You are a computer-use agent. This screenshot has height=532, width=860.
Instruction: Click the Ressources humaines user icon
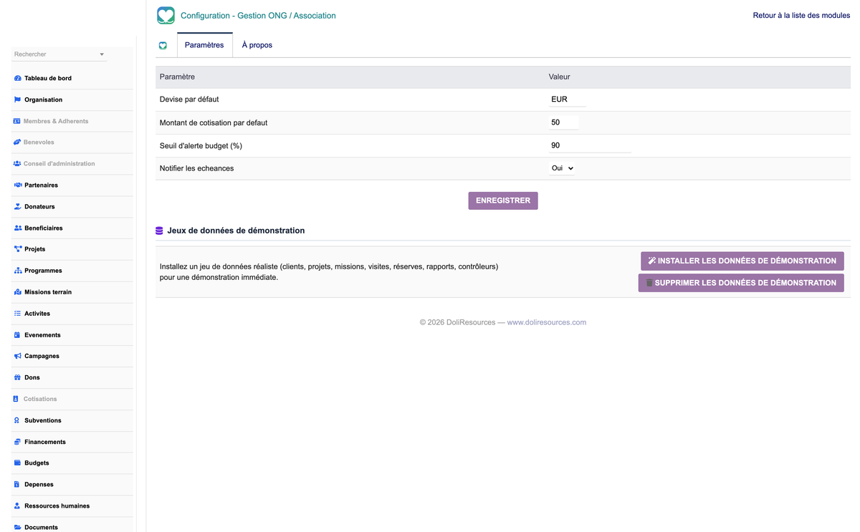(x=17, y=506)
